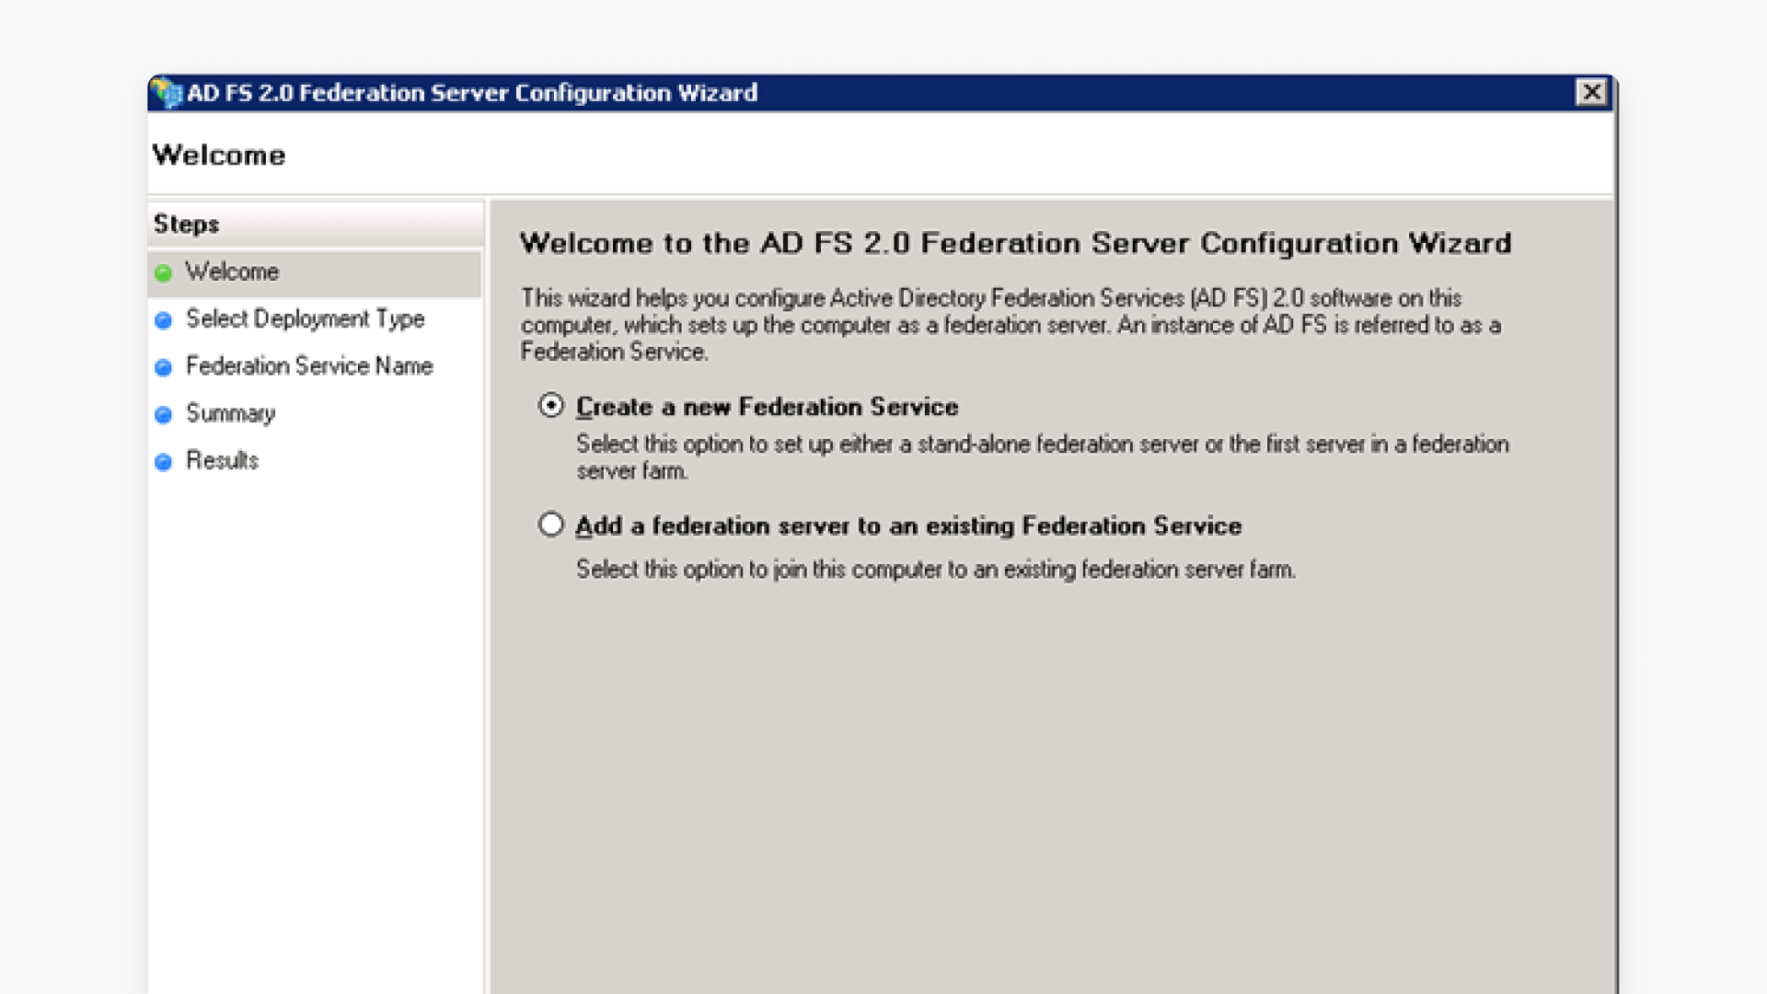Viewport: 1767px width, 994px height.
Task: Click the Steps panel header
Action: [315, 224]
